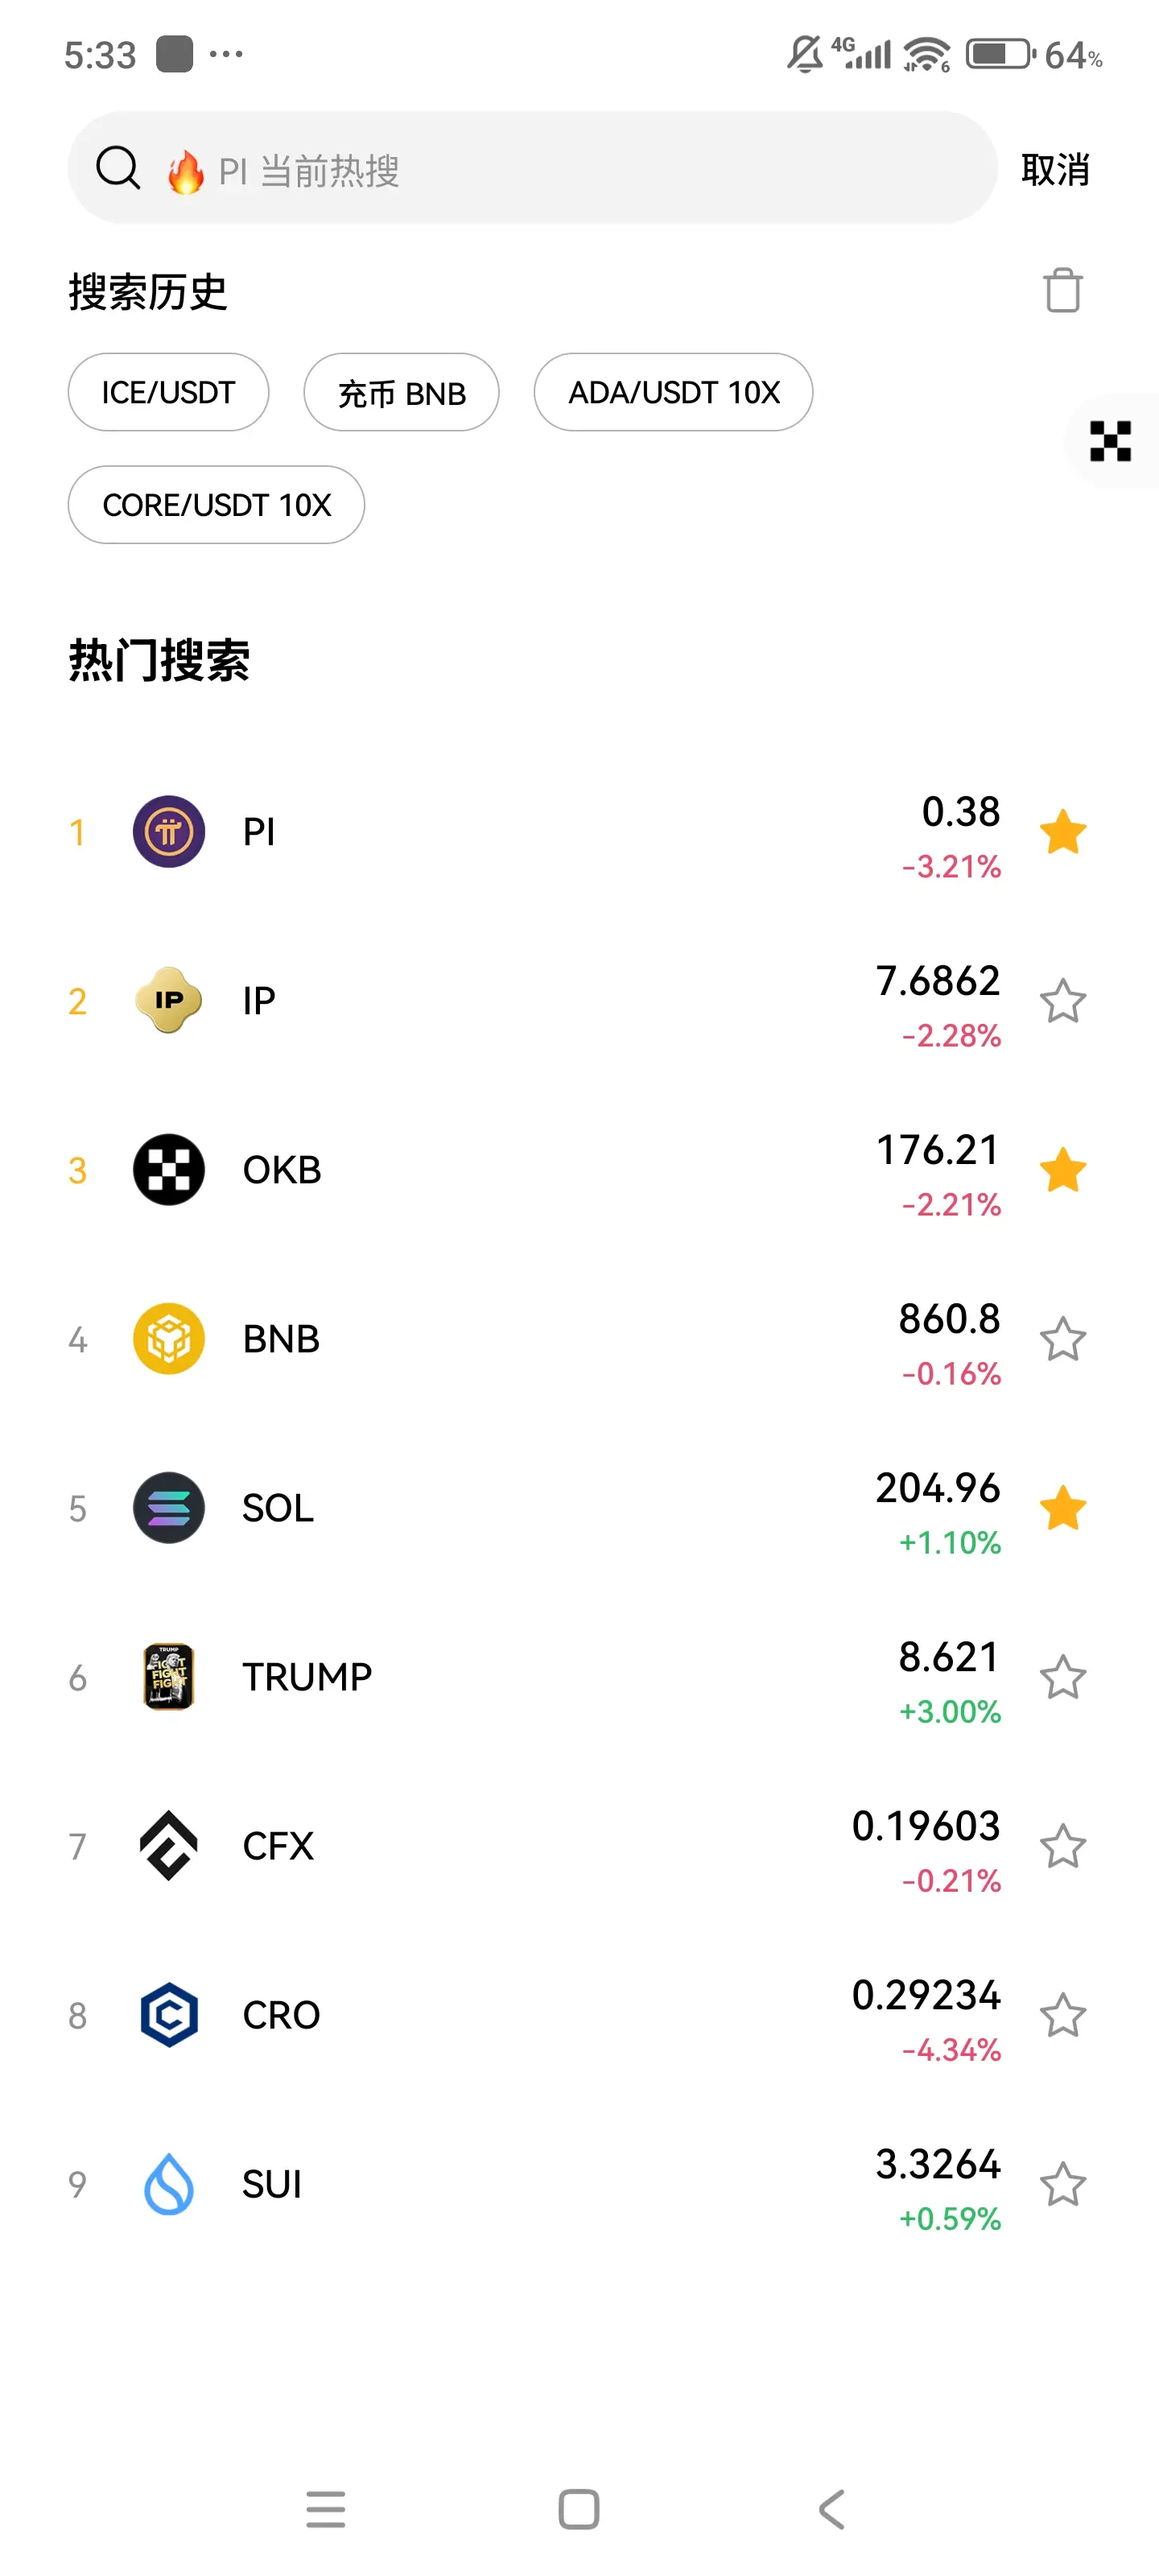The image size is (1159, 2576).
Task: Unfavorite OKB using its star
Action: 1062,1170
